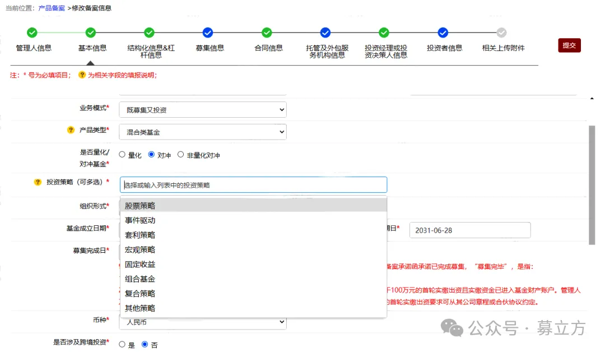The width and height of the screenshot is (605, 352).
Task: Switch to 托管及外包服务机构信息 section
Action: [325, 33]
